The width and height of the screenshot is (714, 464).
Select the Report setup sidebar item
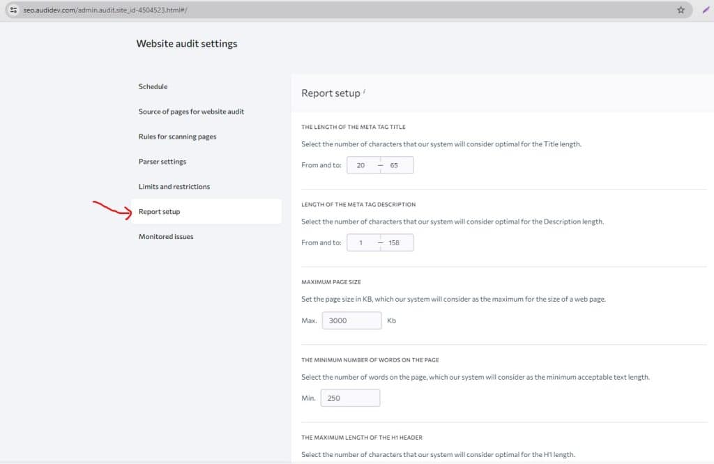tap(160, 211)
